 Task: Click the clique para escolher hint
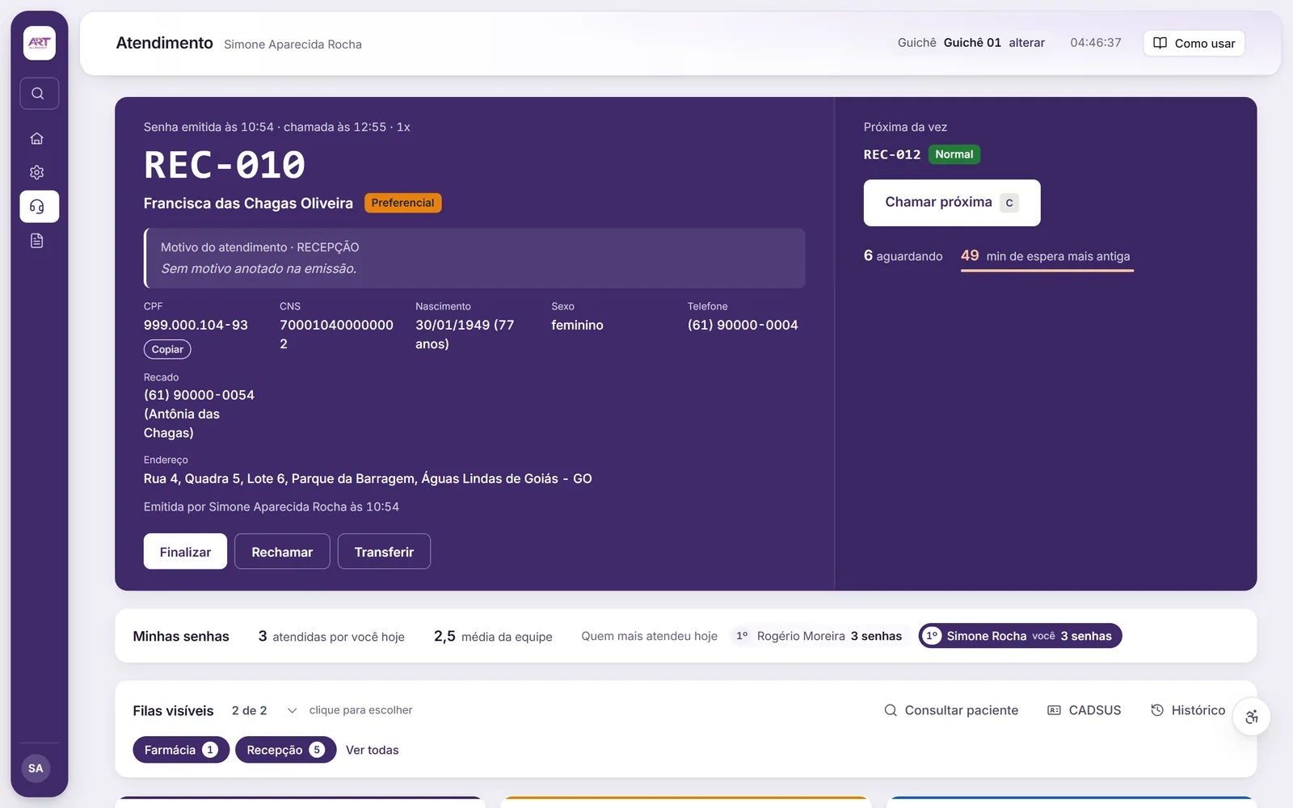pyautogui.click(x=360, y=710)
